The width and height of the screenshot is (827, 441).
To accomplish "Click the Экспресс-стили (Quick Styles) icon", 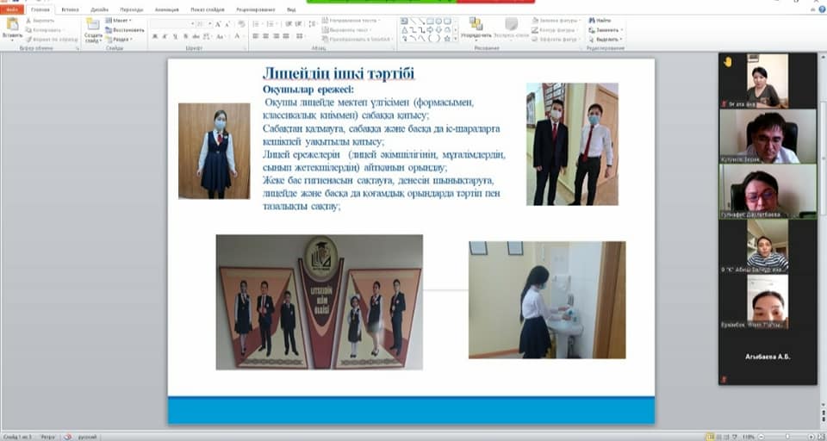I will tap(512, 25).
